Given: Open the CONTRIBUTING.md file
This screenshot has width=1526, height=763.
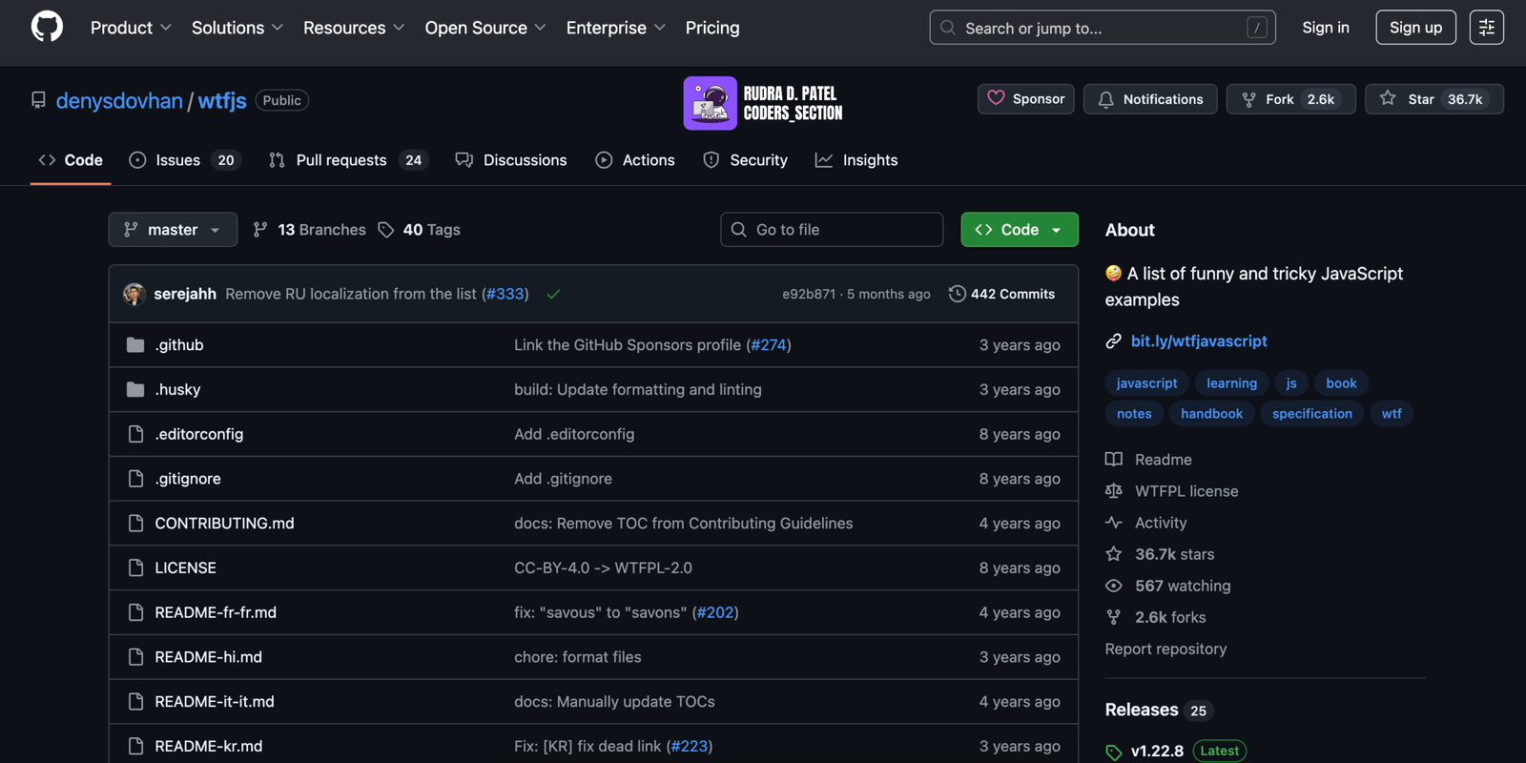Looking at the screenshot, I should pos(224,524).
